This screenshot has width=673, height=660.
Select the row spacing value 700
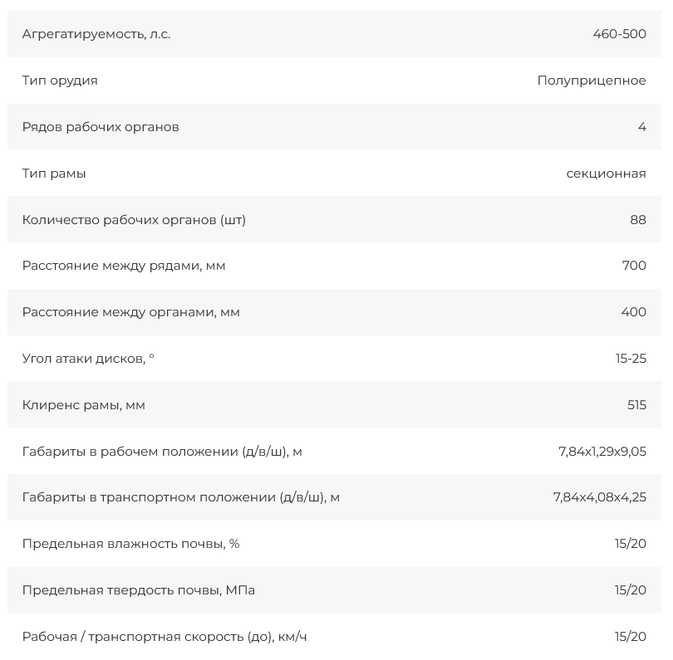pos(634,266)
